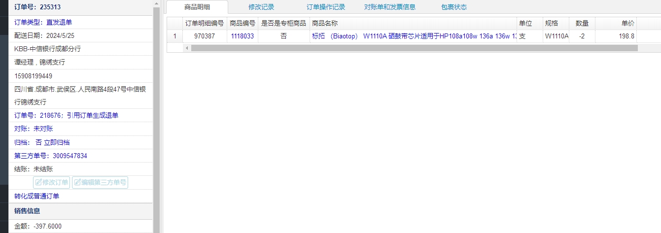Open product code 1118033 link
This screenshot has height=233, width=661.
point(242,36)
